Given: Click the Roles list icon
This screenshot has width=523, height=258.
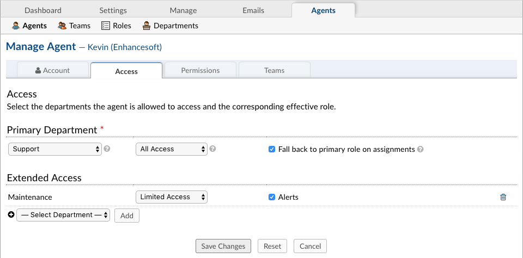Looking at the screenshot, I should coord(105,26).
